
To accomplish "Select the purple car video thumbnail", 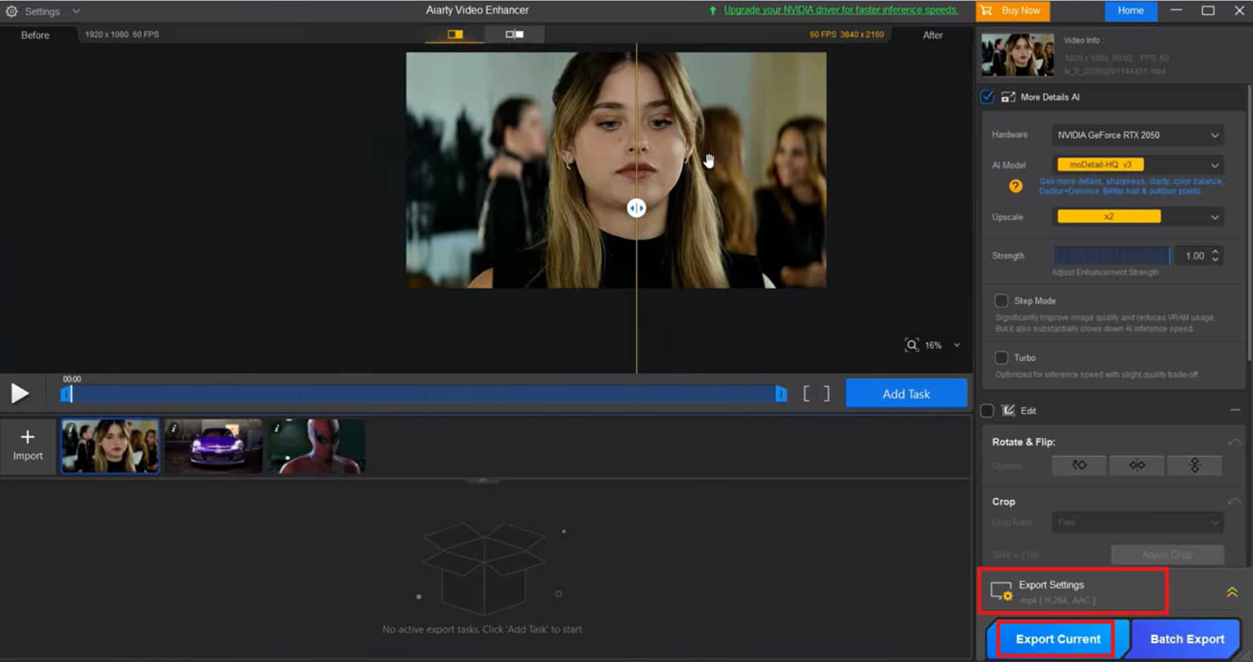I will click(214, 446).
